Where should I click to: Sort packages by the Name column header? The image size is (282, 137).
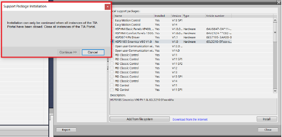[x=134, y=16]
